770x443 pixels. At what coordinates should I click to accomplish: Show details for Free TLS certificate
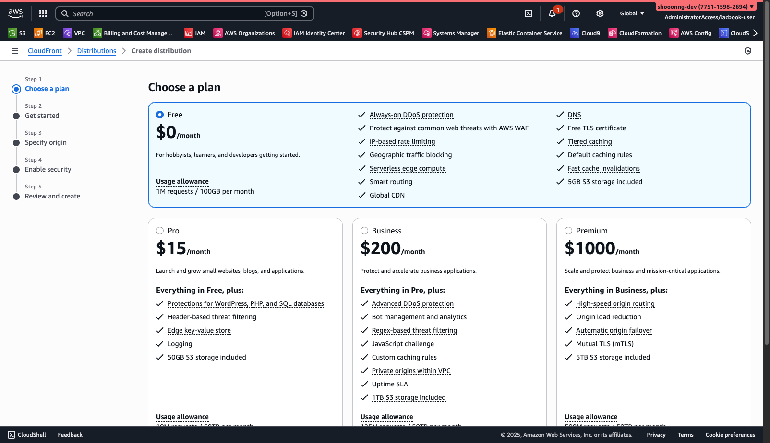coord(597,128)
